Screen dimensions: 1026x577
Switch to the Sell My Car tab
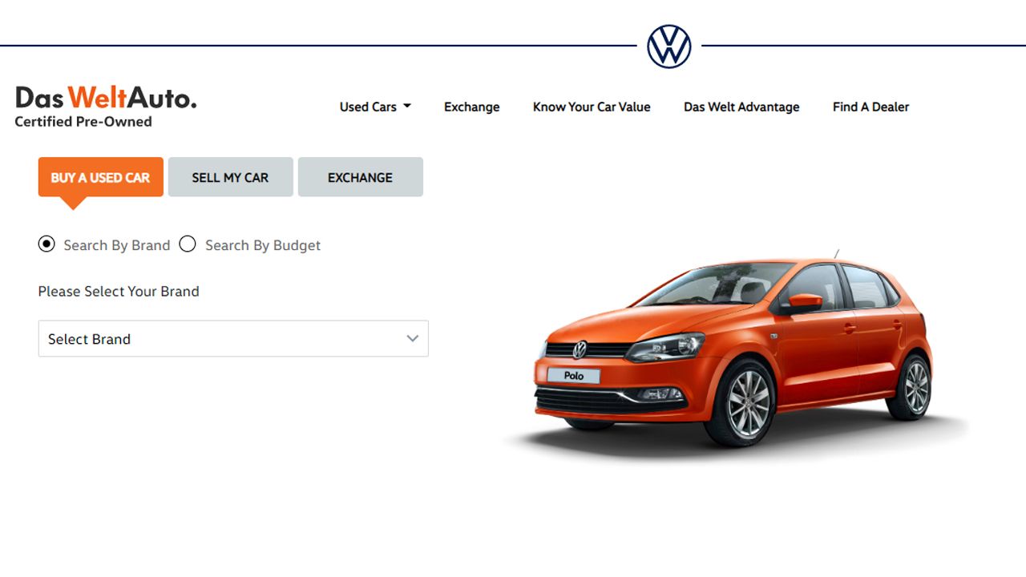tap(231, 177)
